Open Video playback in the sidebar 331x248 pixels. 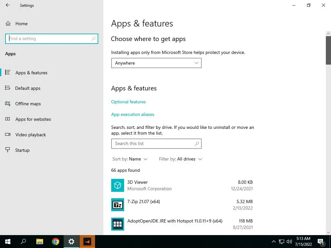(52, 135)
